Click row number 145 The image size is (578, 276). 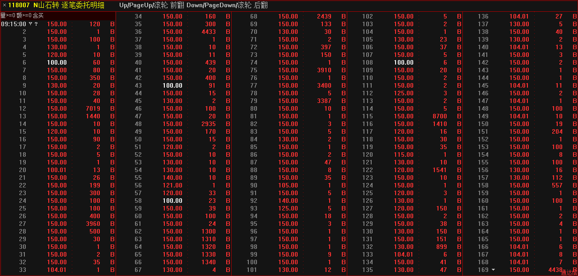pyautogui.click(x=483, y=85)
